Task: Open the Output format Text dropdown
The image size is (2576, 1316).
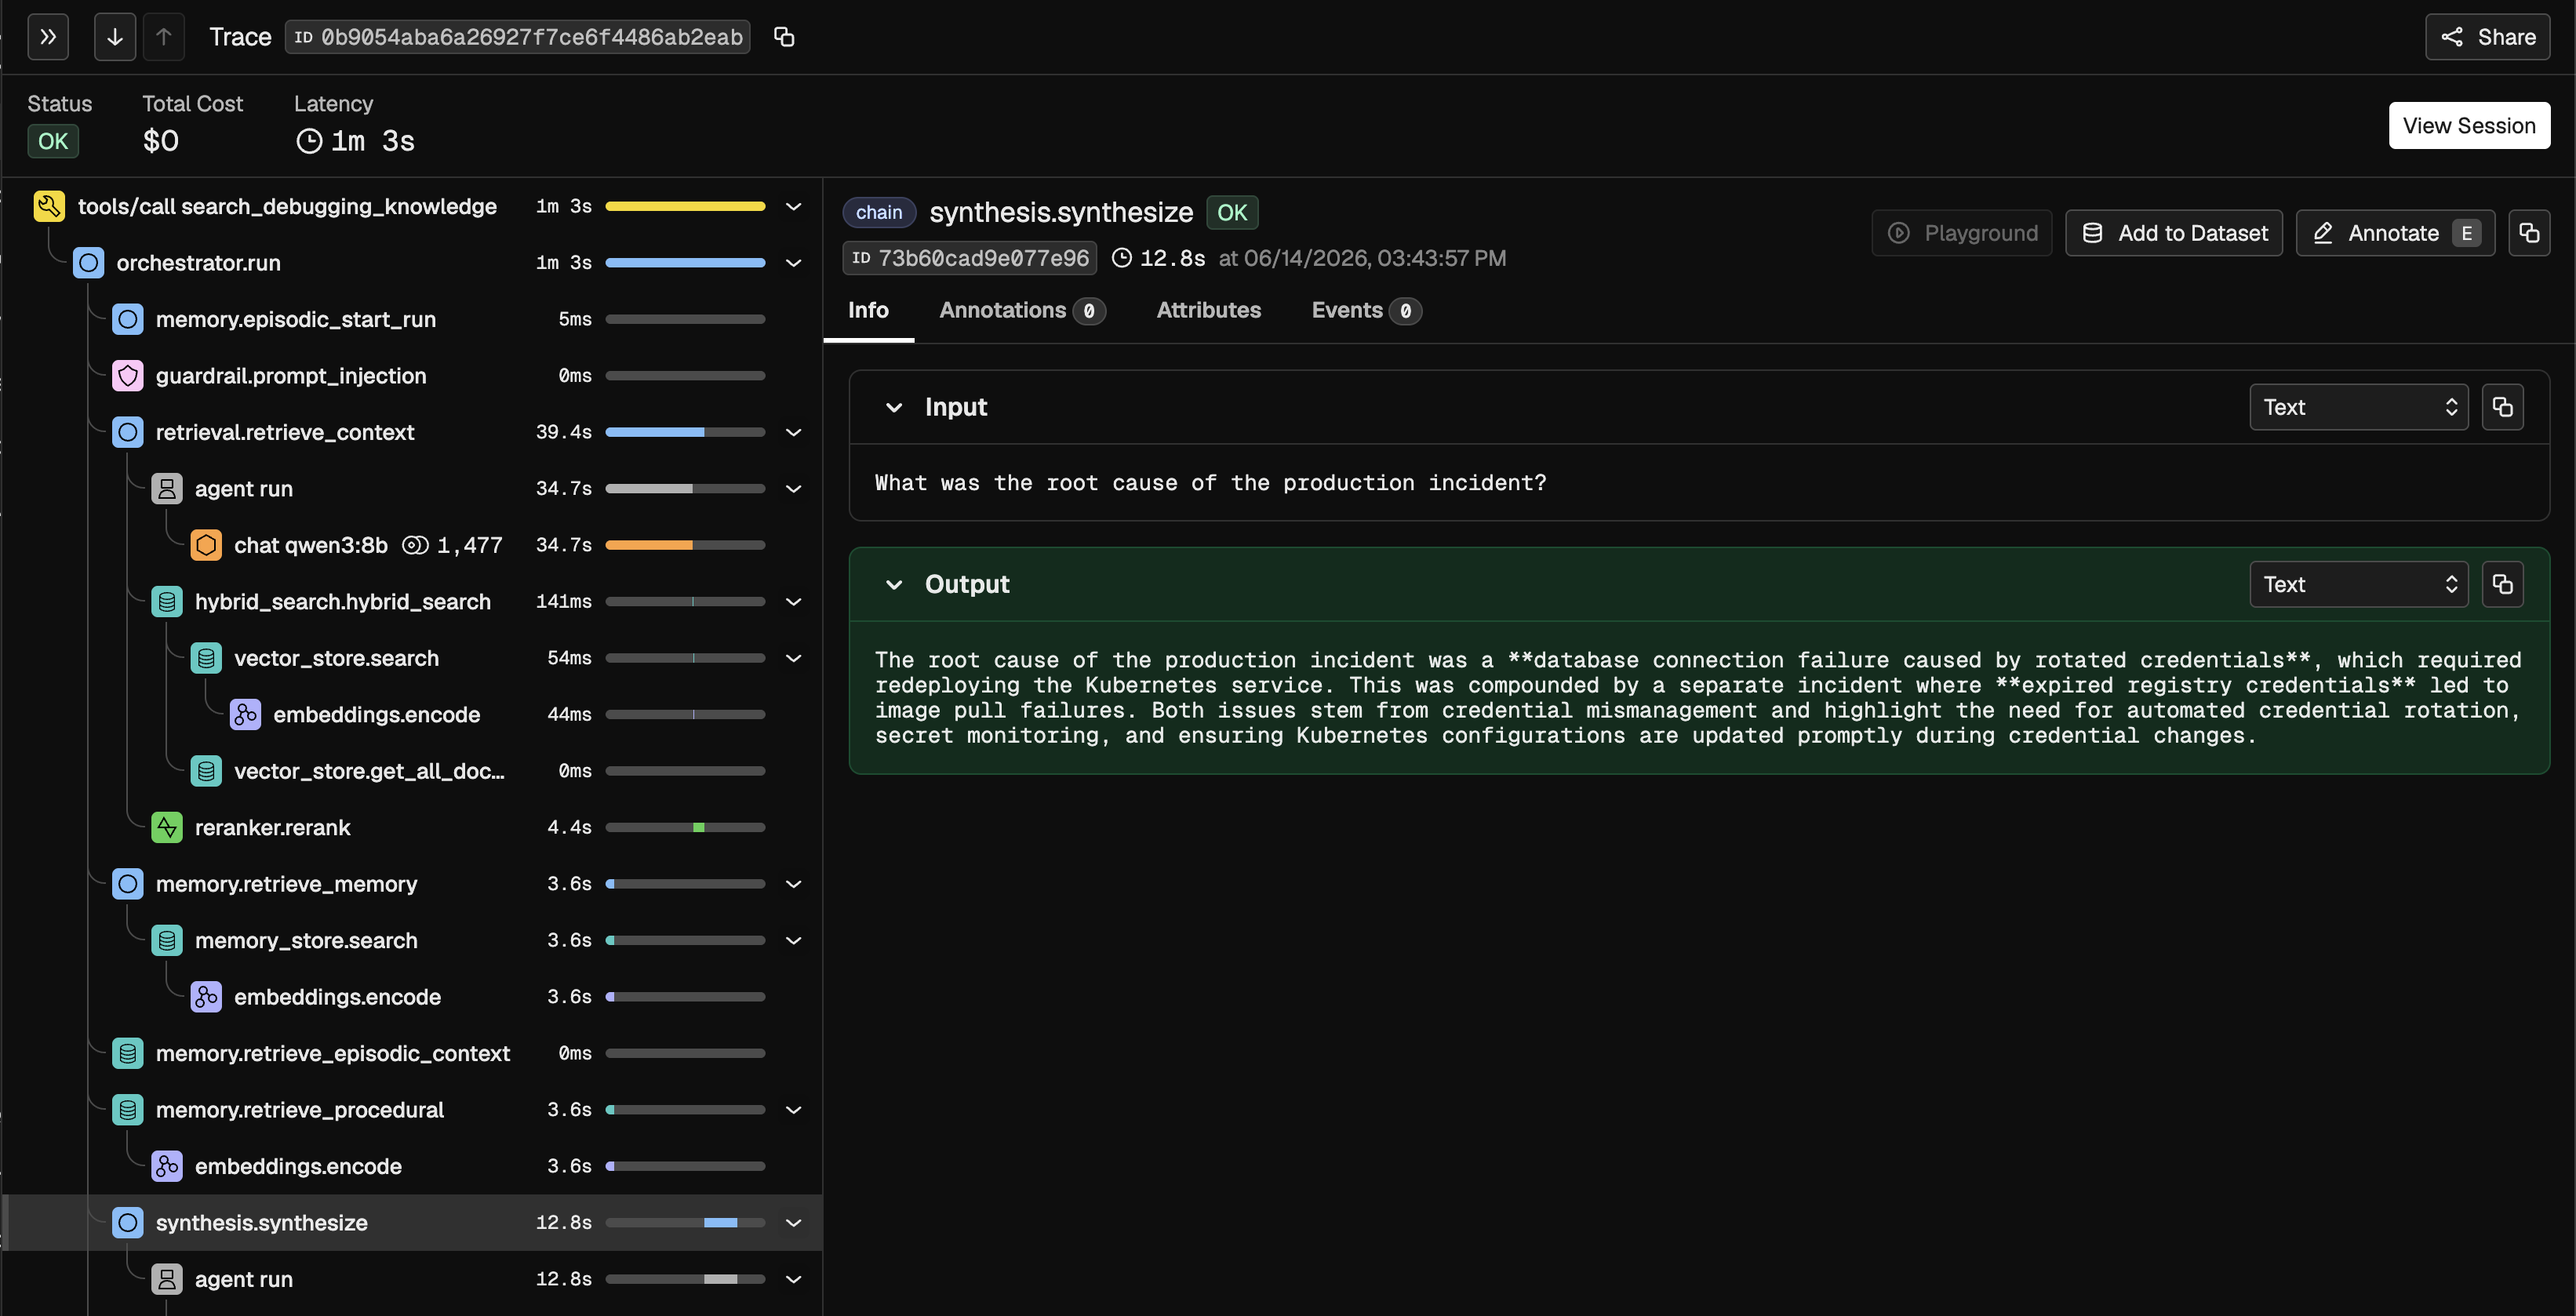Action: (x=2358, y=584)
